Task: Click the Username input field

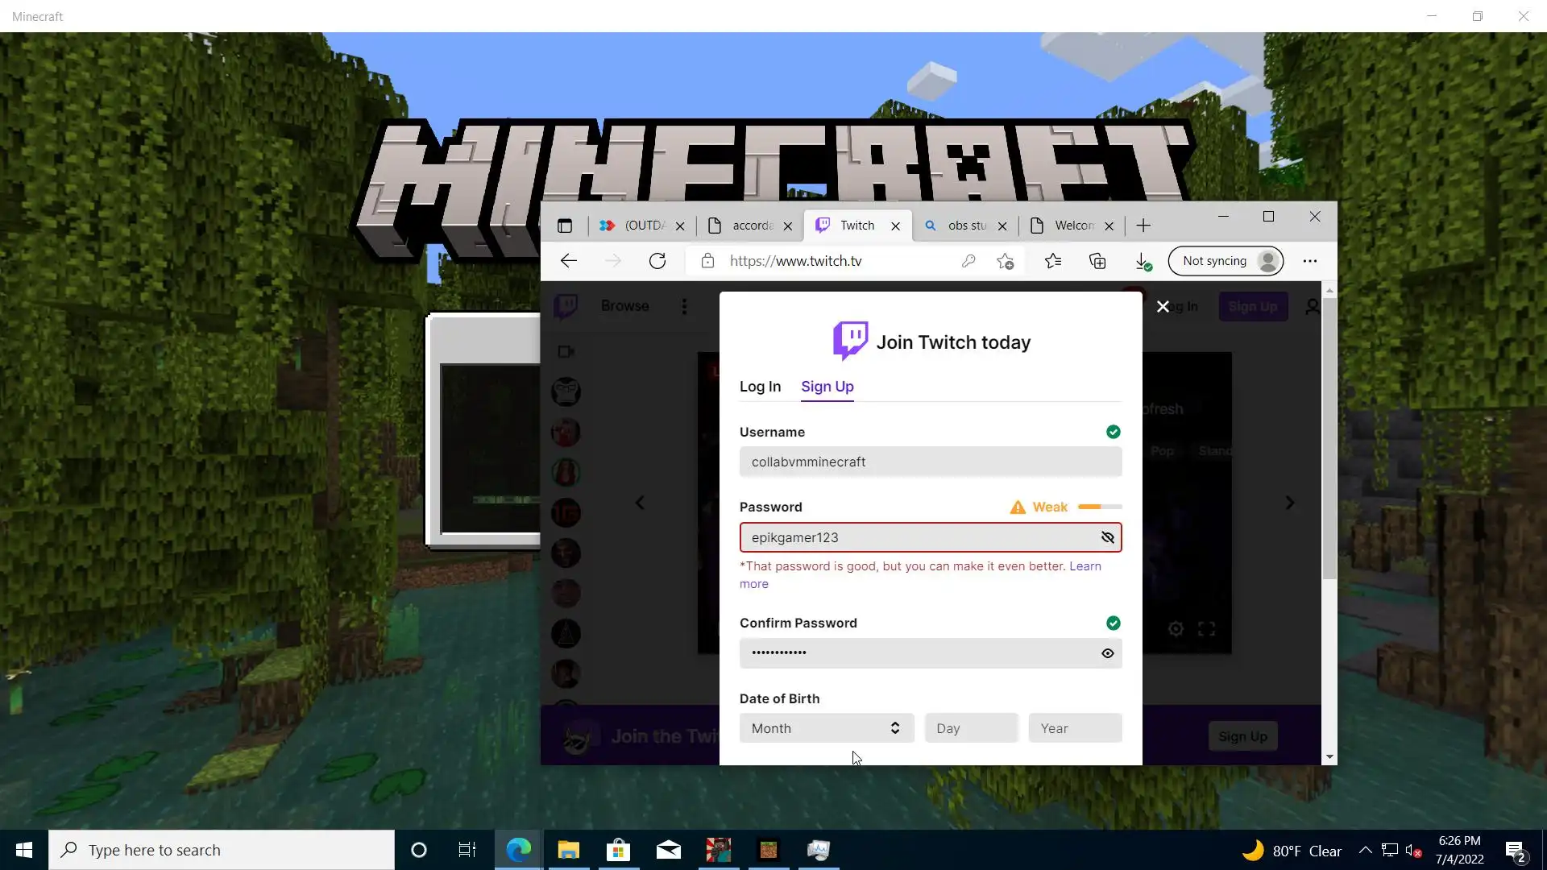Action: point(930,462)
